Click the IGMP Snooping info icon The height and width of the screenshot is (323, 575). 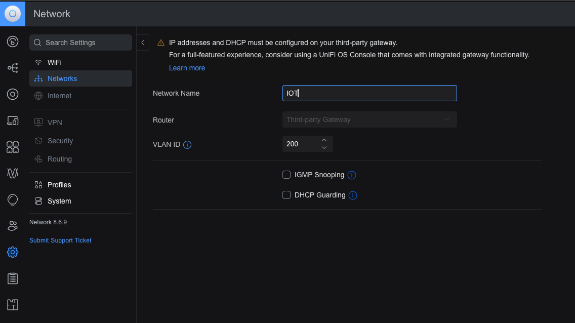point(352,175)
